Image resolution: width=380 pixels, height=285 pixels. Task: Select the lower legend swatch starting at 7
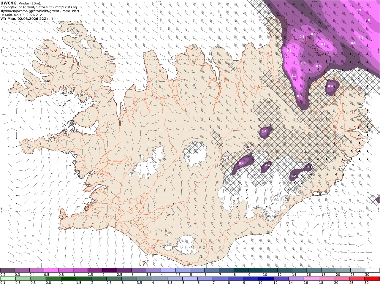pos(220,278)
